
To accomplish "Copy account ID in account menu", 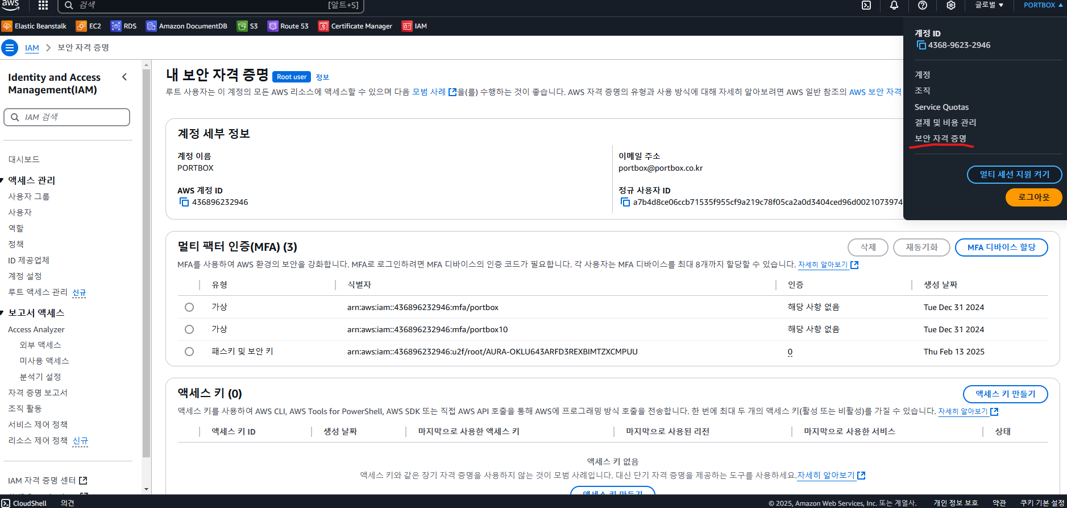I will (921, 45).
